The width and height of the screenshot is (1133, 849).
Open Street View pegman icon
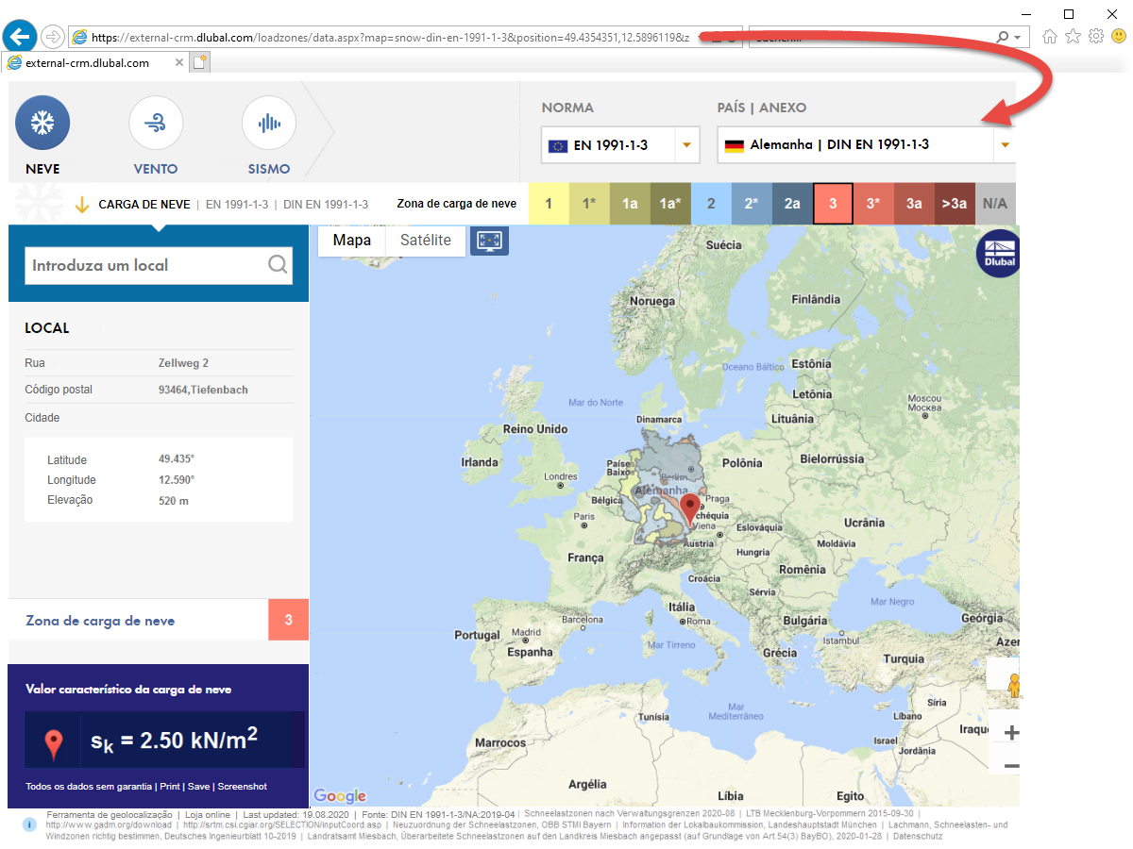(1014, 684)
